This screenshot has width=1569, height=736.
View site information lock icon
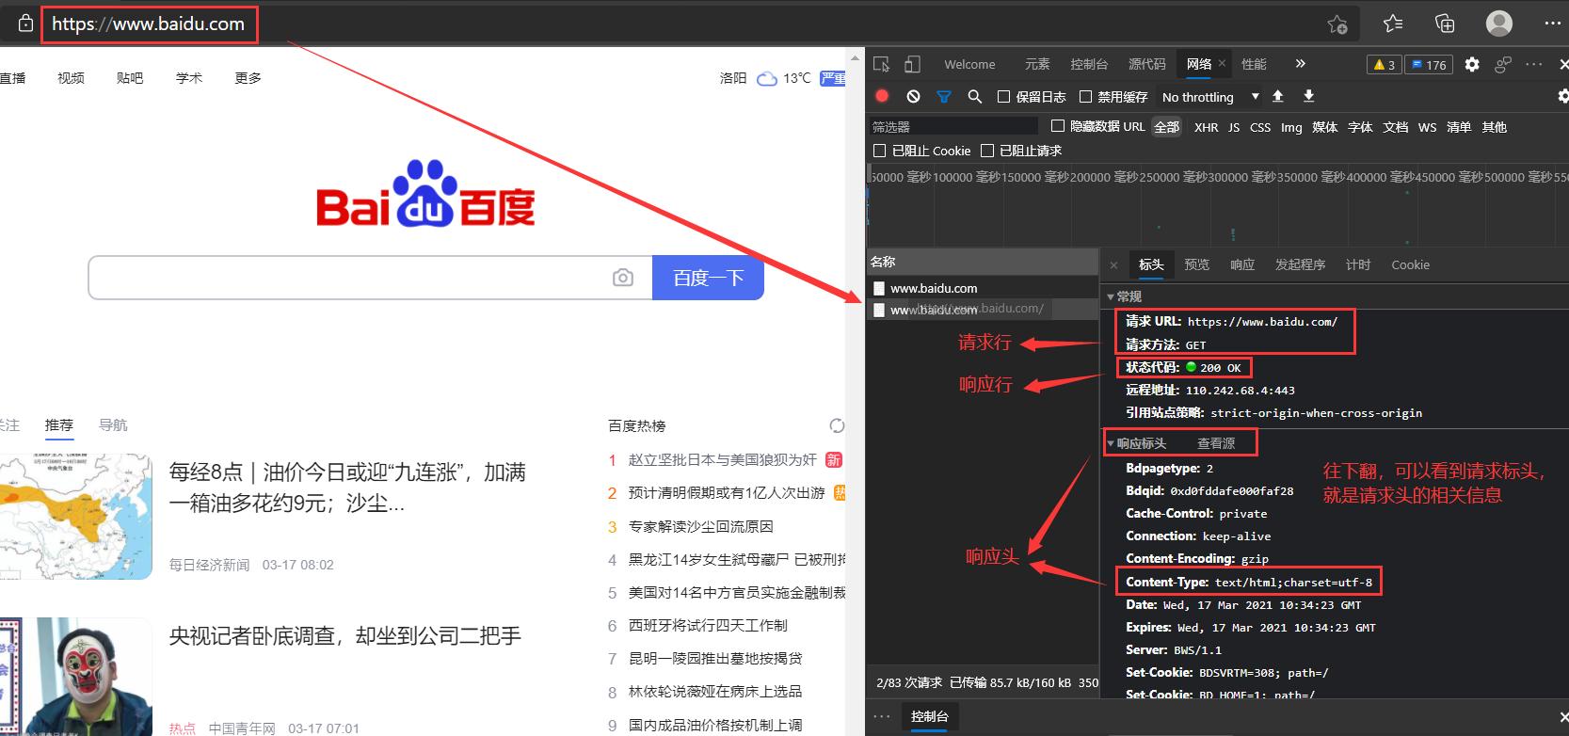[25, 24]
